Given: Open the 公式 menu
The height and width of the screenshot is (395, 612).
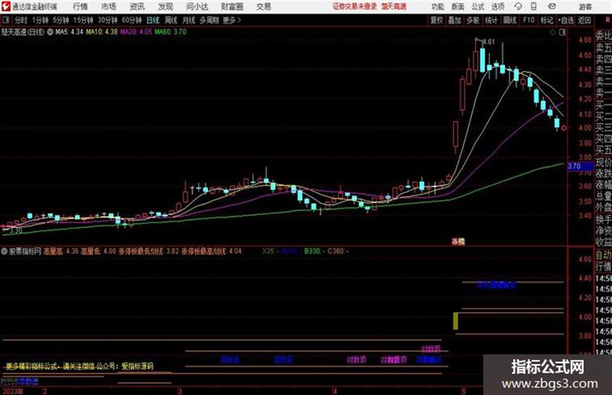Looking at the screenshot, I should click(478, 6).
